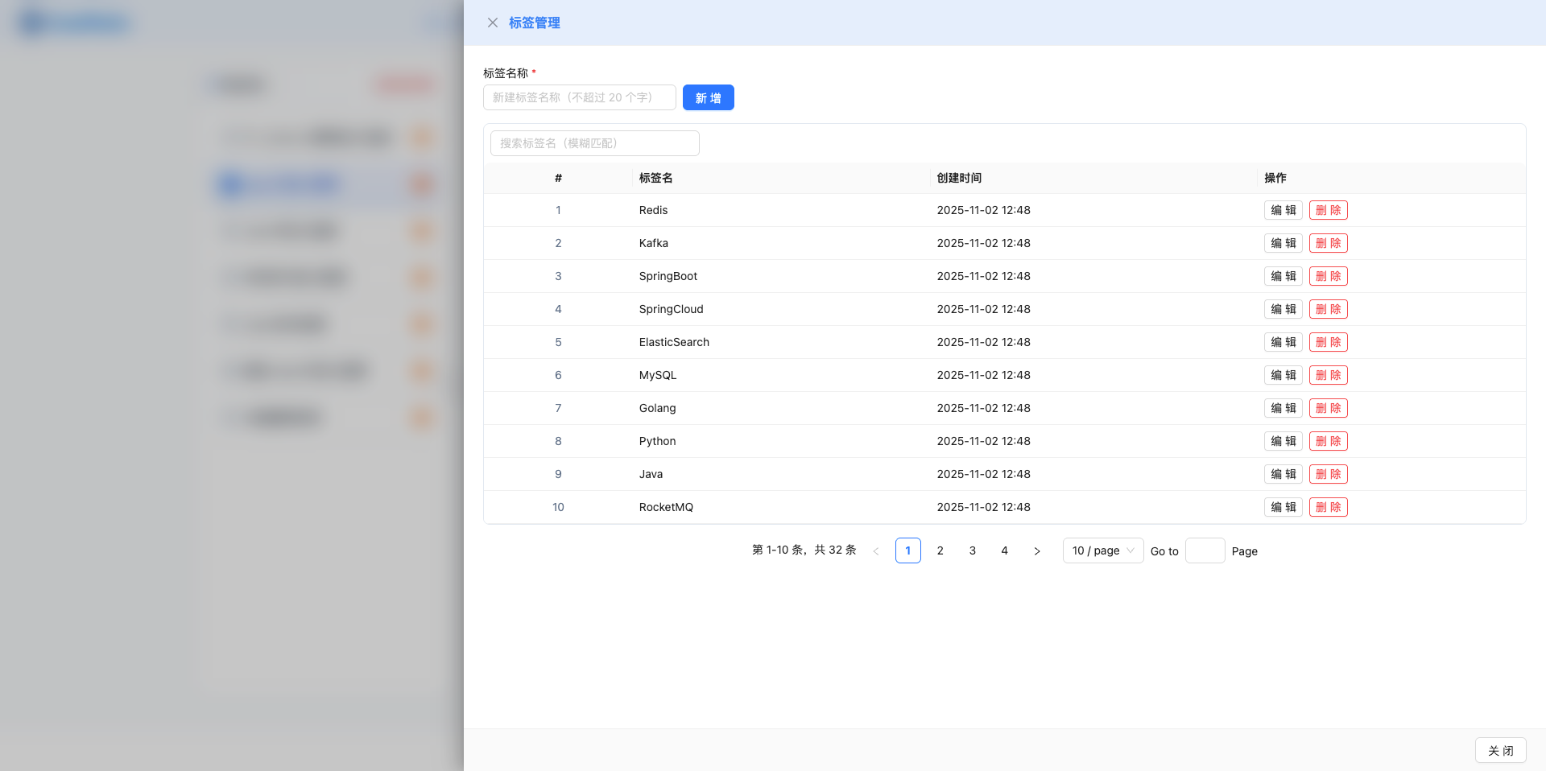Click the 搜索标签名 fuzzy search input
1546x771 pixels.
pyautogui.click(x=593, y=142)
